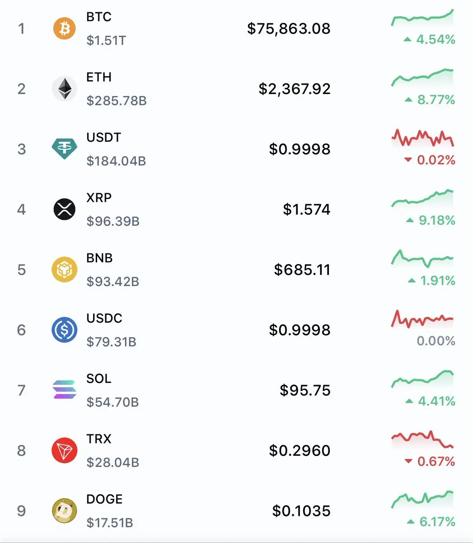This screenshot has width=473, height=543.
Task: Click the Solana gradient icon
Action: click(65, 390)
